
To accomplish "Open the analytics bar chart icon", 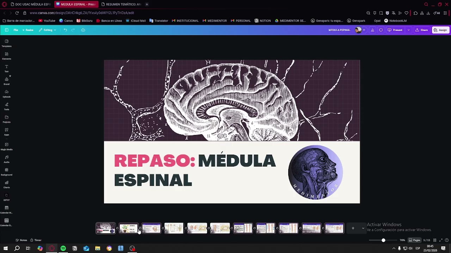I will (x=372, y=30).
